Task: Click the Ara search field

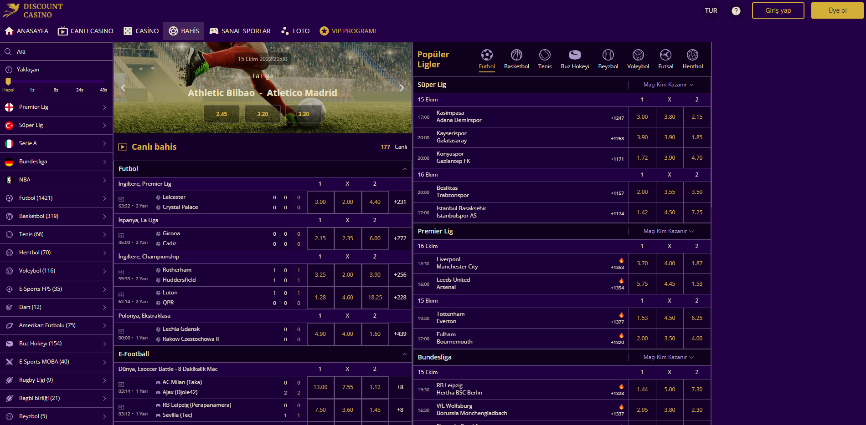Action: 57,52
